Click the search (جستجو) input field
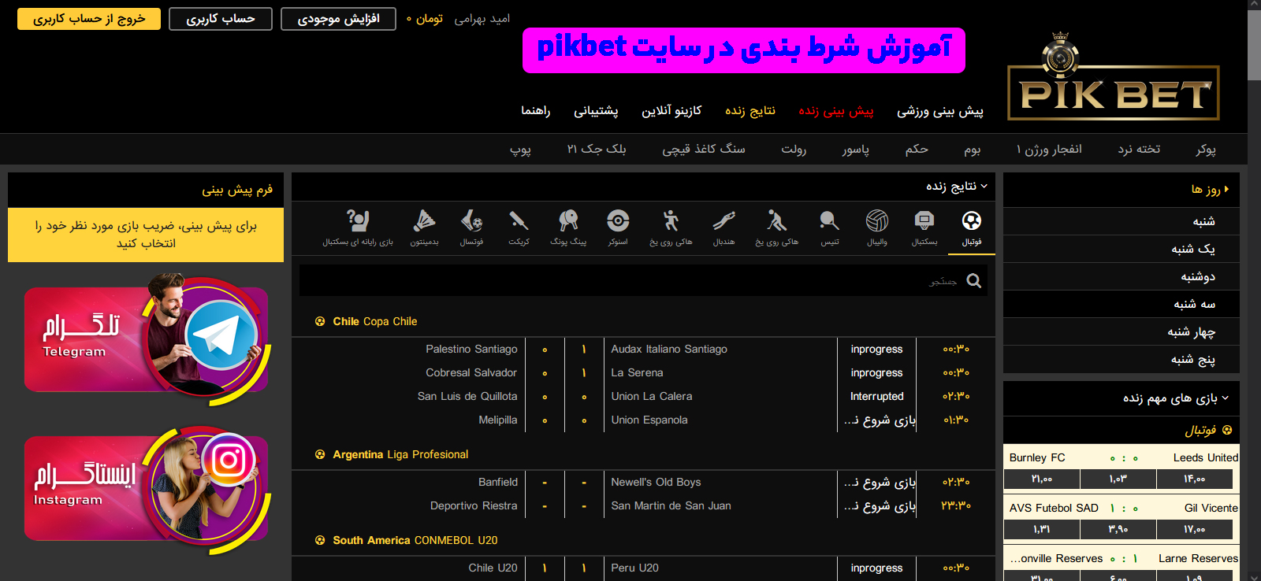 [x=643, y=280]
